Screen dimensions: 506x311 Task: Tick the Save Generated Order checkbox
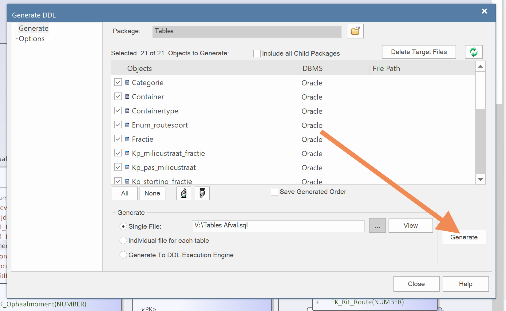(275, 192)
